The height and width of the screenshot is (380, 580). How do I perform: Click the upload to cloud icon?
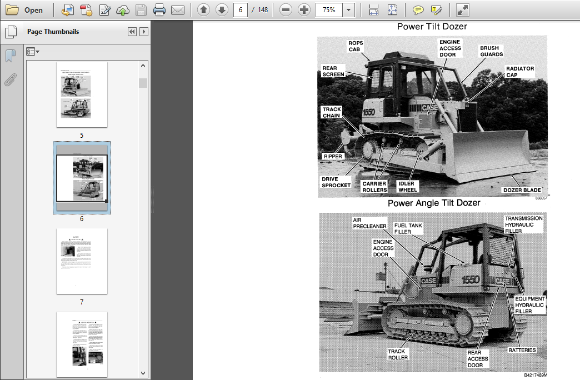[123, 10]
